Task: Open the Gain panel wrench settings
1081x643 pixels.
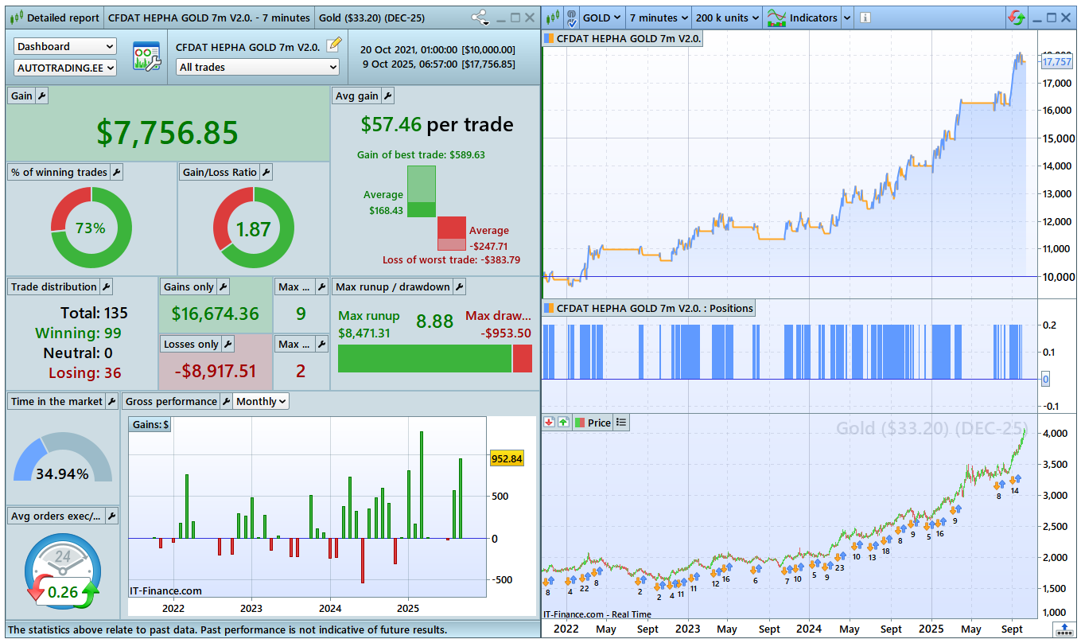Action: point(42,95)
